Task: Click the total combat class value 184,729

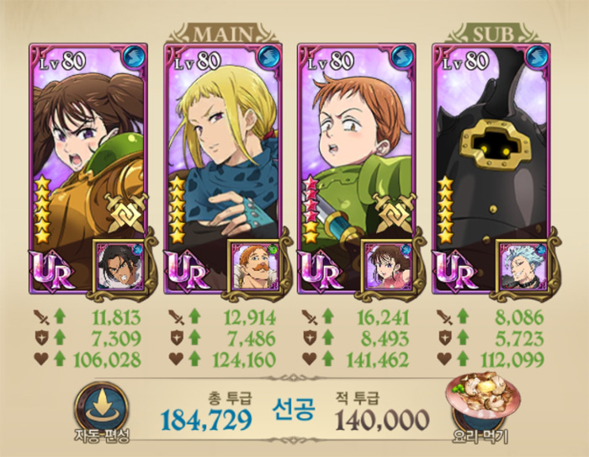Action: click(x=206, y=420)
